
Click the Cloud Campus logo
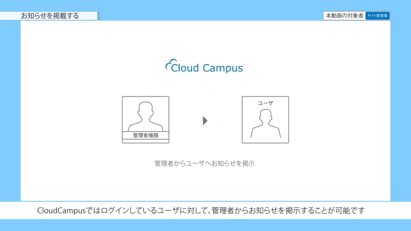click(204, 67)
